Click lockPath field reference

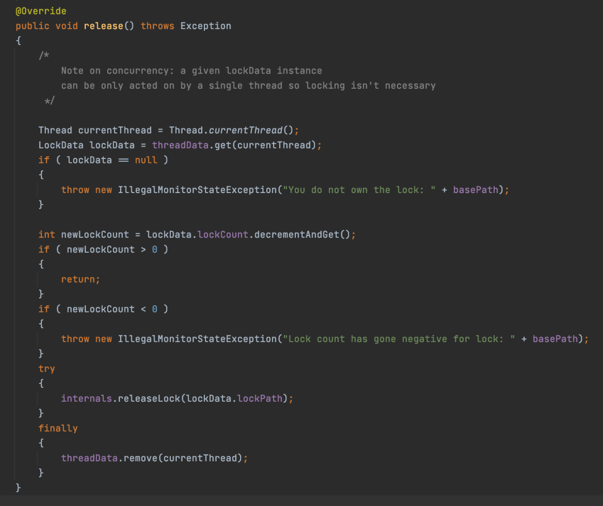[260, 398]
